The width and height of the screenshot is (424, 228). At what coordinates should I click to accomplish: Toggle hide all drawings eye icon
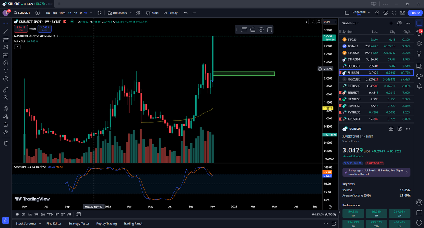pyautogui.click(x=6, y=132)
